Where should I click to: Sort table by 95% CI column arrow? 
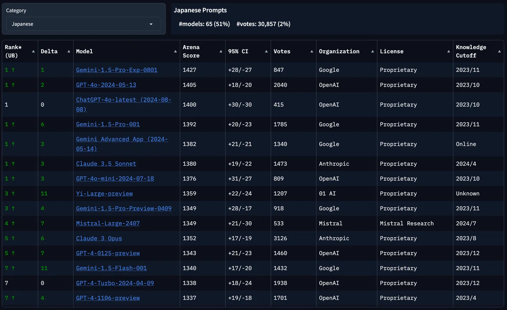[266, 51]
